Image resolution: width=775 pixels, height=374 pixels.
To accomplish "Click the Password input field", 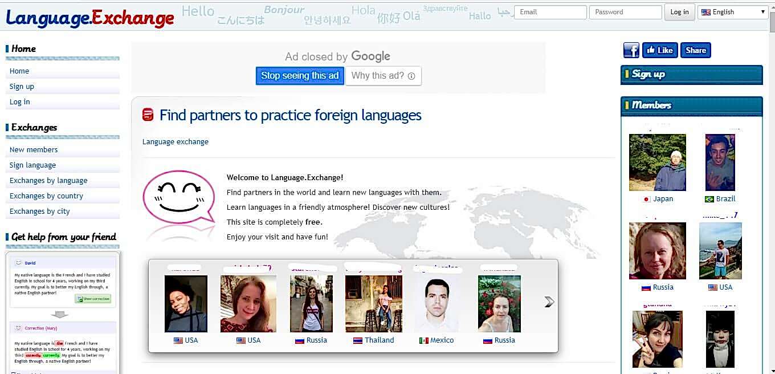I will (626, 12).
